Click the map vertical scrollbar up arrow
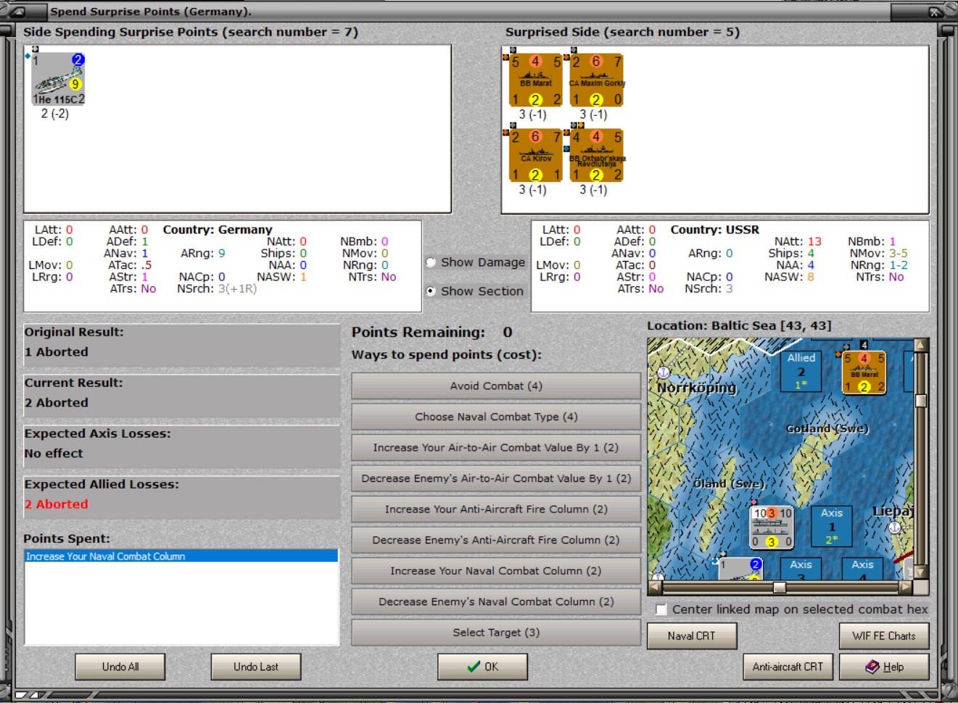The height and width of the screenshot is (703, 958). 921,345
